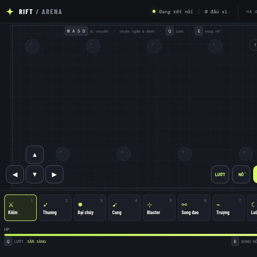Click the HP label
The width and height of the screenshot is (257, 257).
click(7, 229)
